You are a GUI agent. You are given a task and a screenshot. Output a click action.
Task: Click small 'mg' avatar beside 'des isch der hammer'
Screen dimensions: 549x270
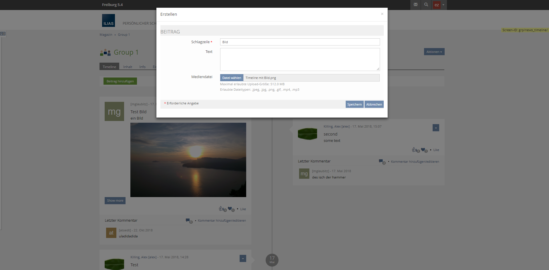(x=304, y=174)
